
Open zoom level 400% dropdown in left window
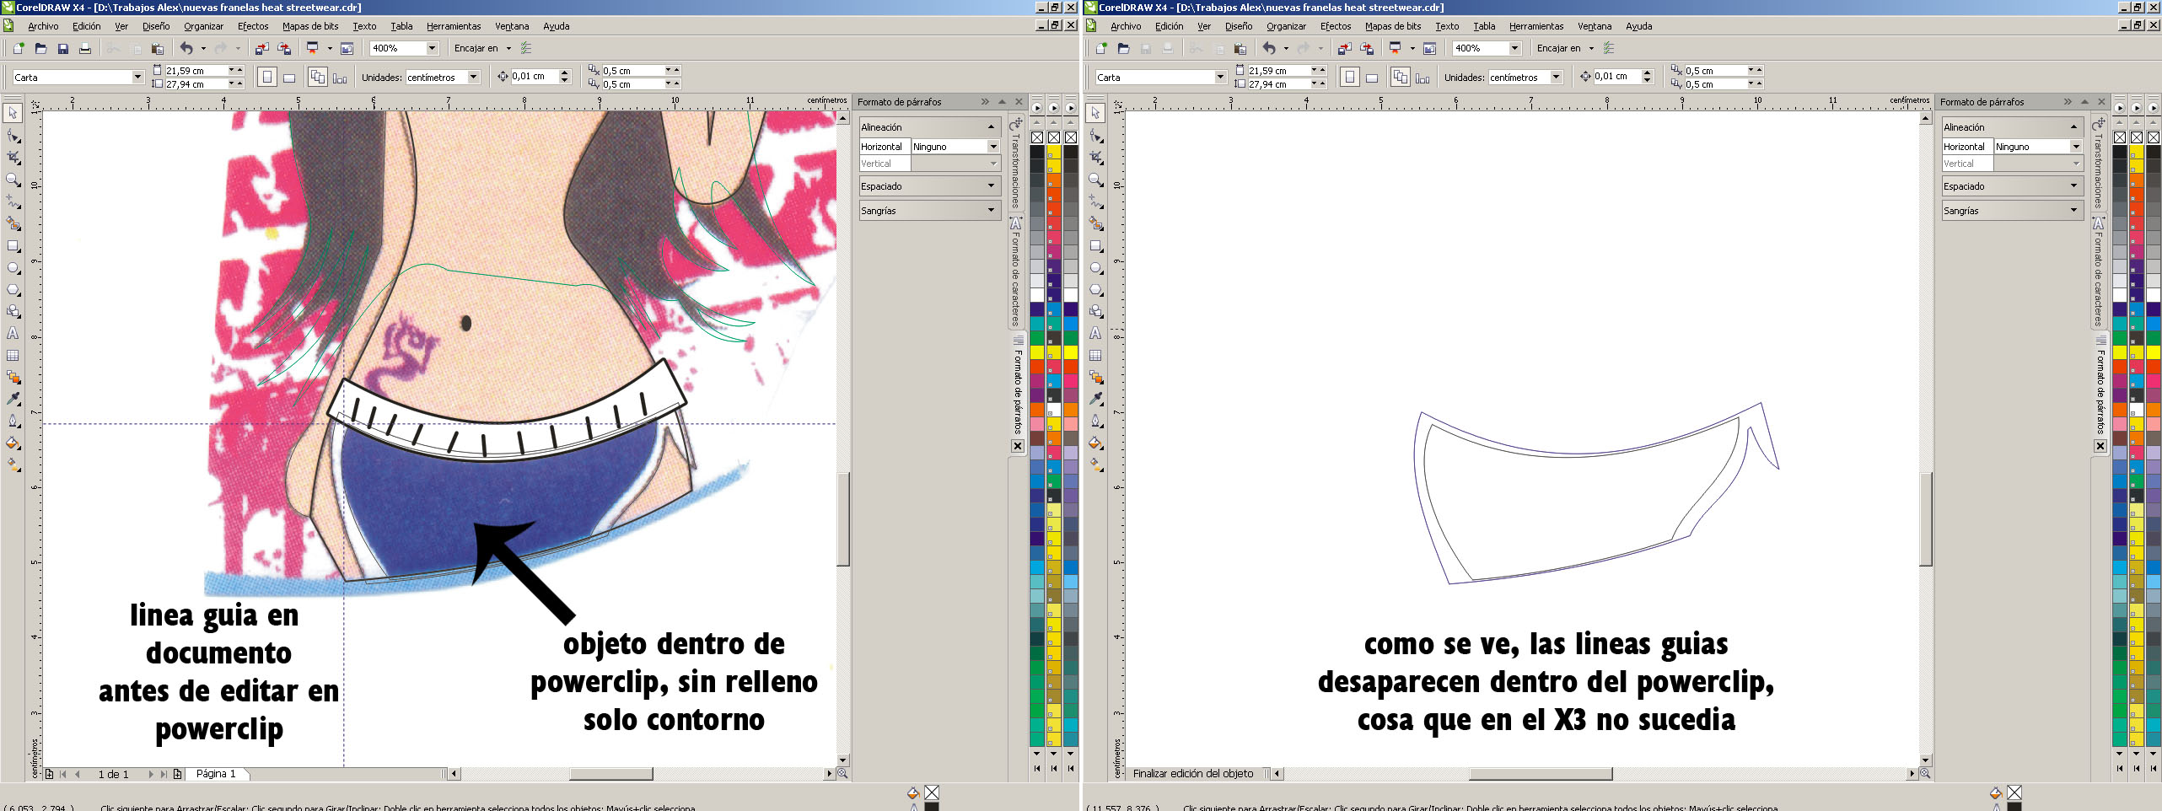(x=432, y=48)
